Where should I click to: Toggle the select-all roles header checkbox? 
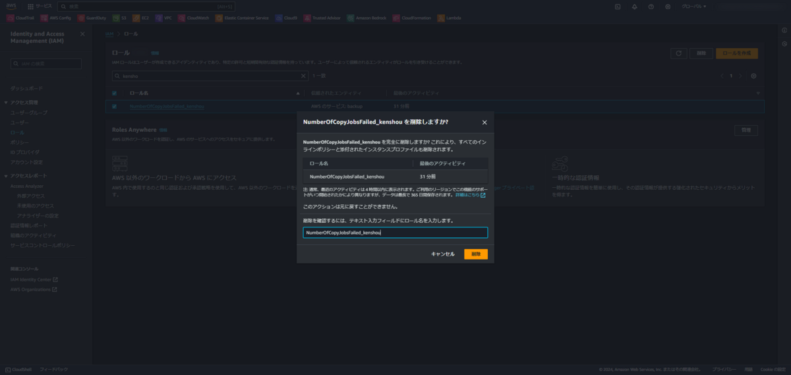pyautogui.click(x=115, y=93)
